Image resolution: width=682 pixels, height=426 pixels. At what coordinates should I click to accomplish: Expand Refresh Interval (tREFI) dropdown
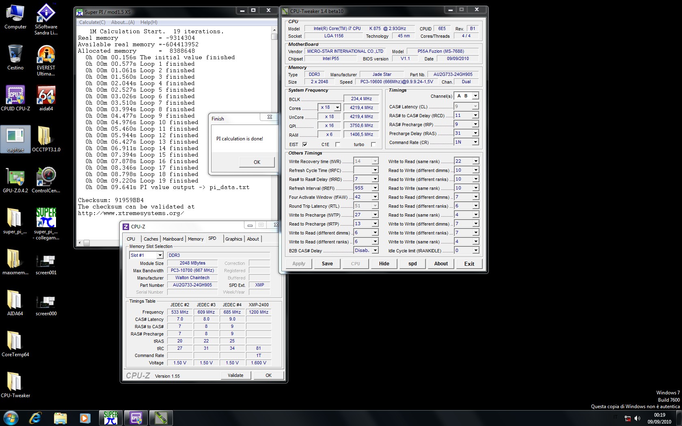(375, 188)
